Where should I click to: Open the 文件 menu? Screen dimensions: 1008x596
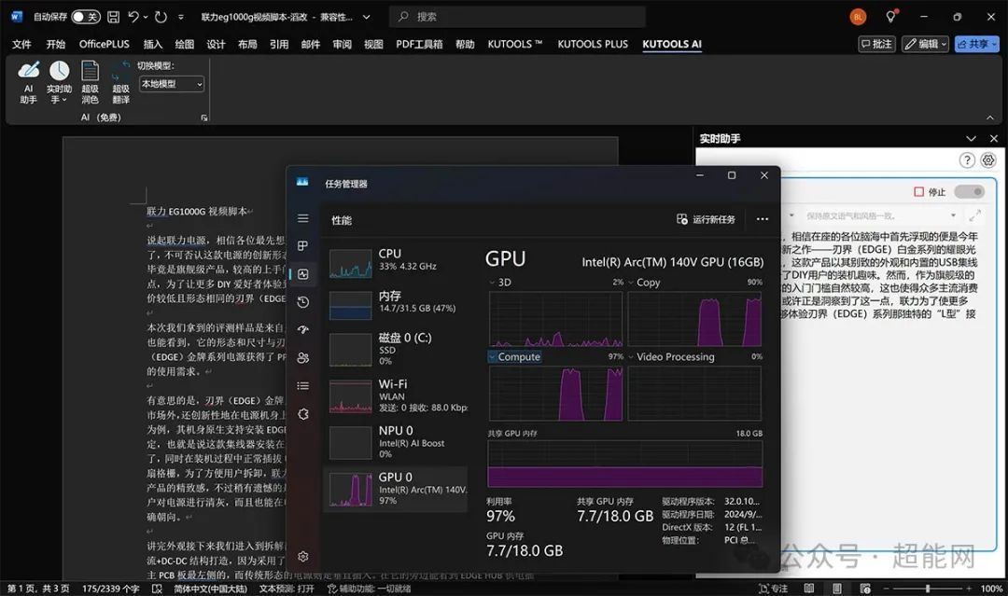(21, 44)
